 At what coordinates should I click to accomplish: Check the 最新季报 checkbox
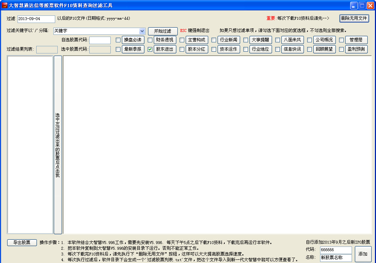click(x=118, y=50)
